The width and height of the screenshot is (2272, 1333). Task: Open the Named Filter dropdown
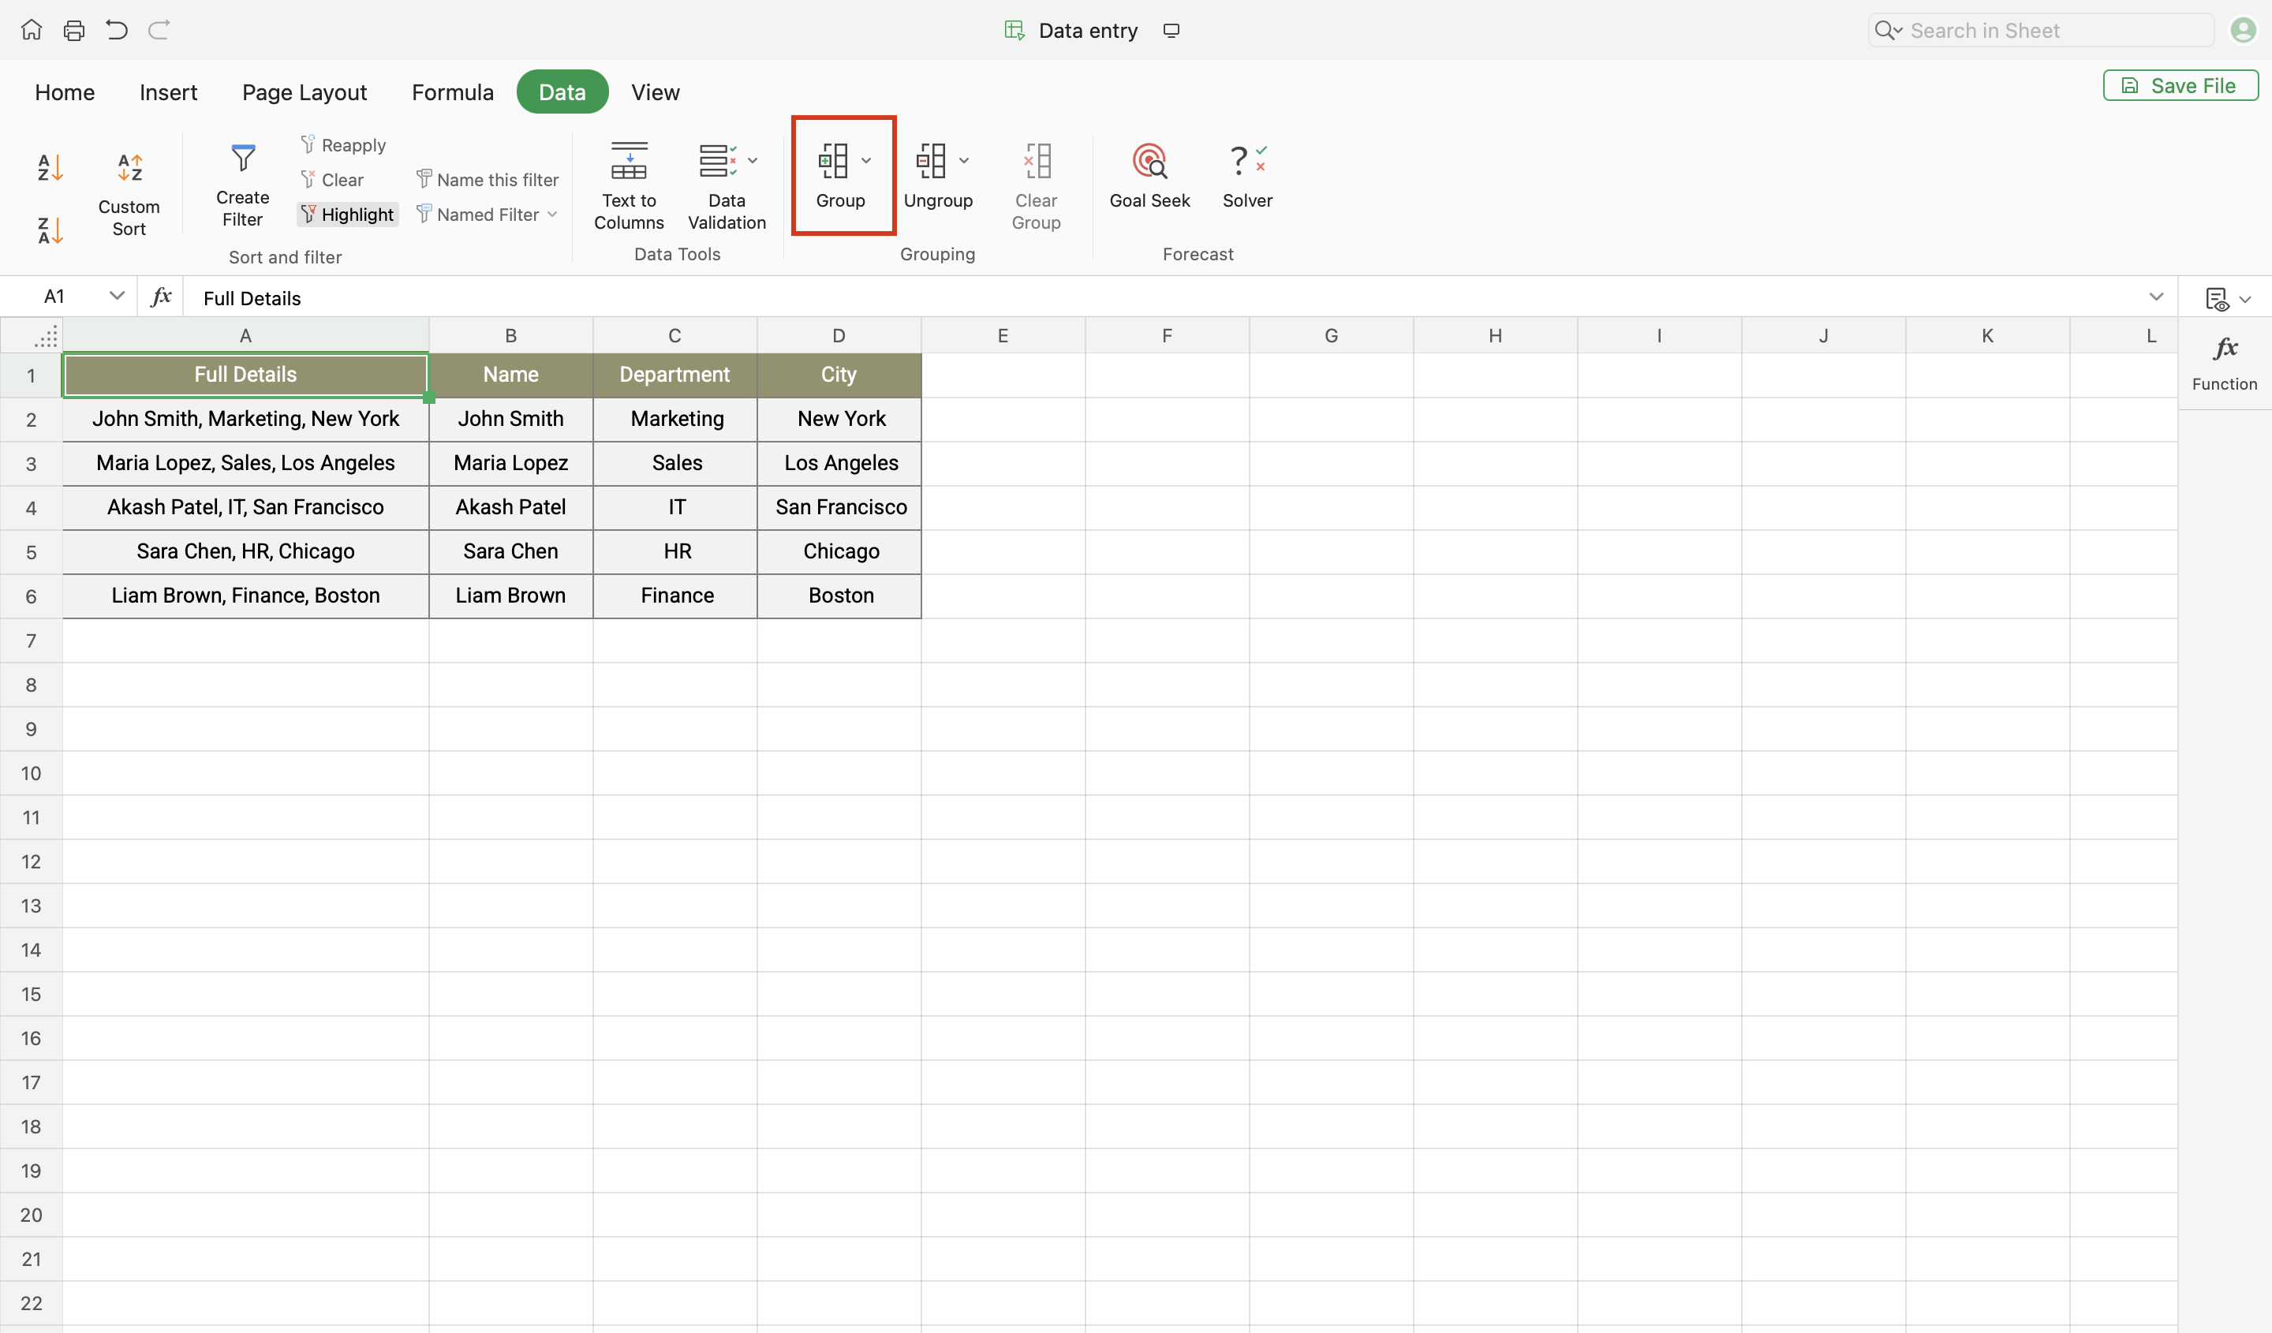(x=488, y=215)
